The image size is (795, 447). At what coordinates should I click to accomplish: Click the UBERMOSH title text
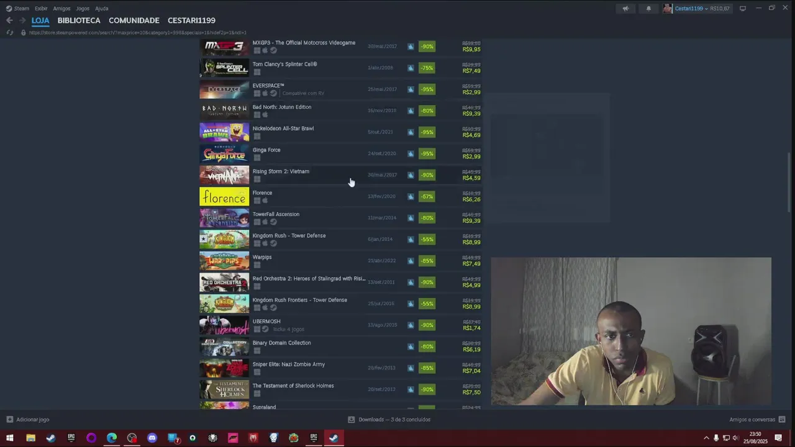pos(266,322)
